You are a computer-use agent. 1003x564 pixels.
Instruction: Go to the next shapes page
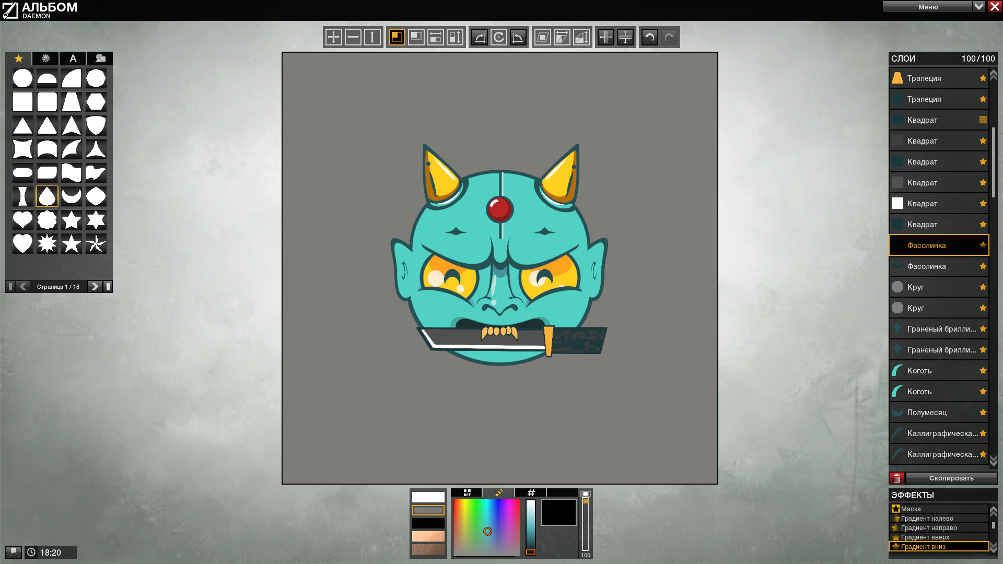(95, 286)
